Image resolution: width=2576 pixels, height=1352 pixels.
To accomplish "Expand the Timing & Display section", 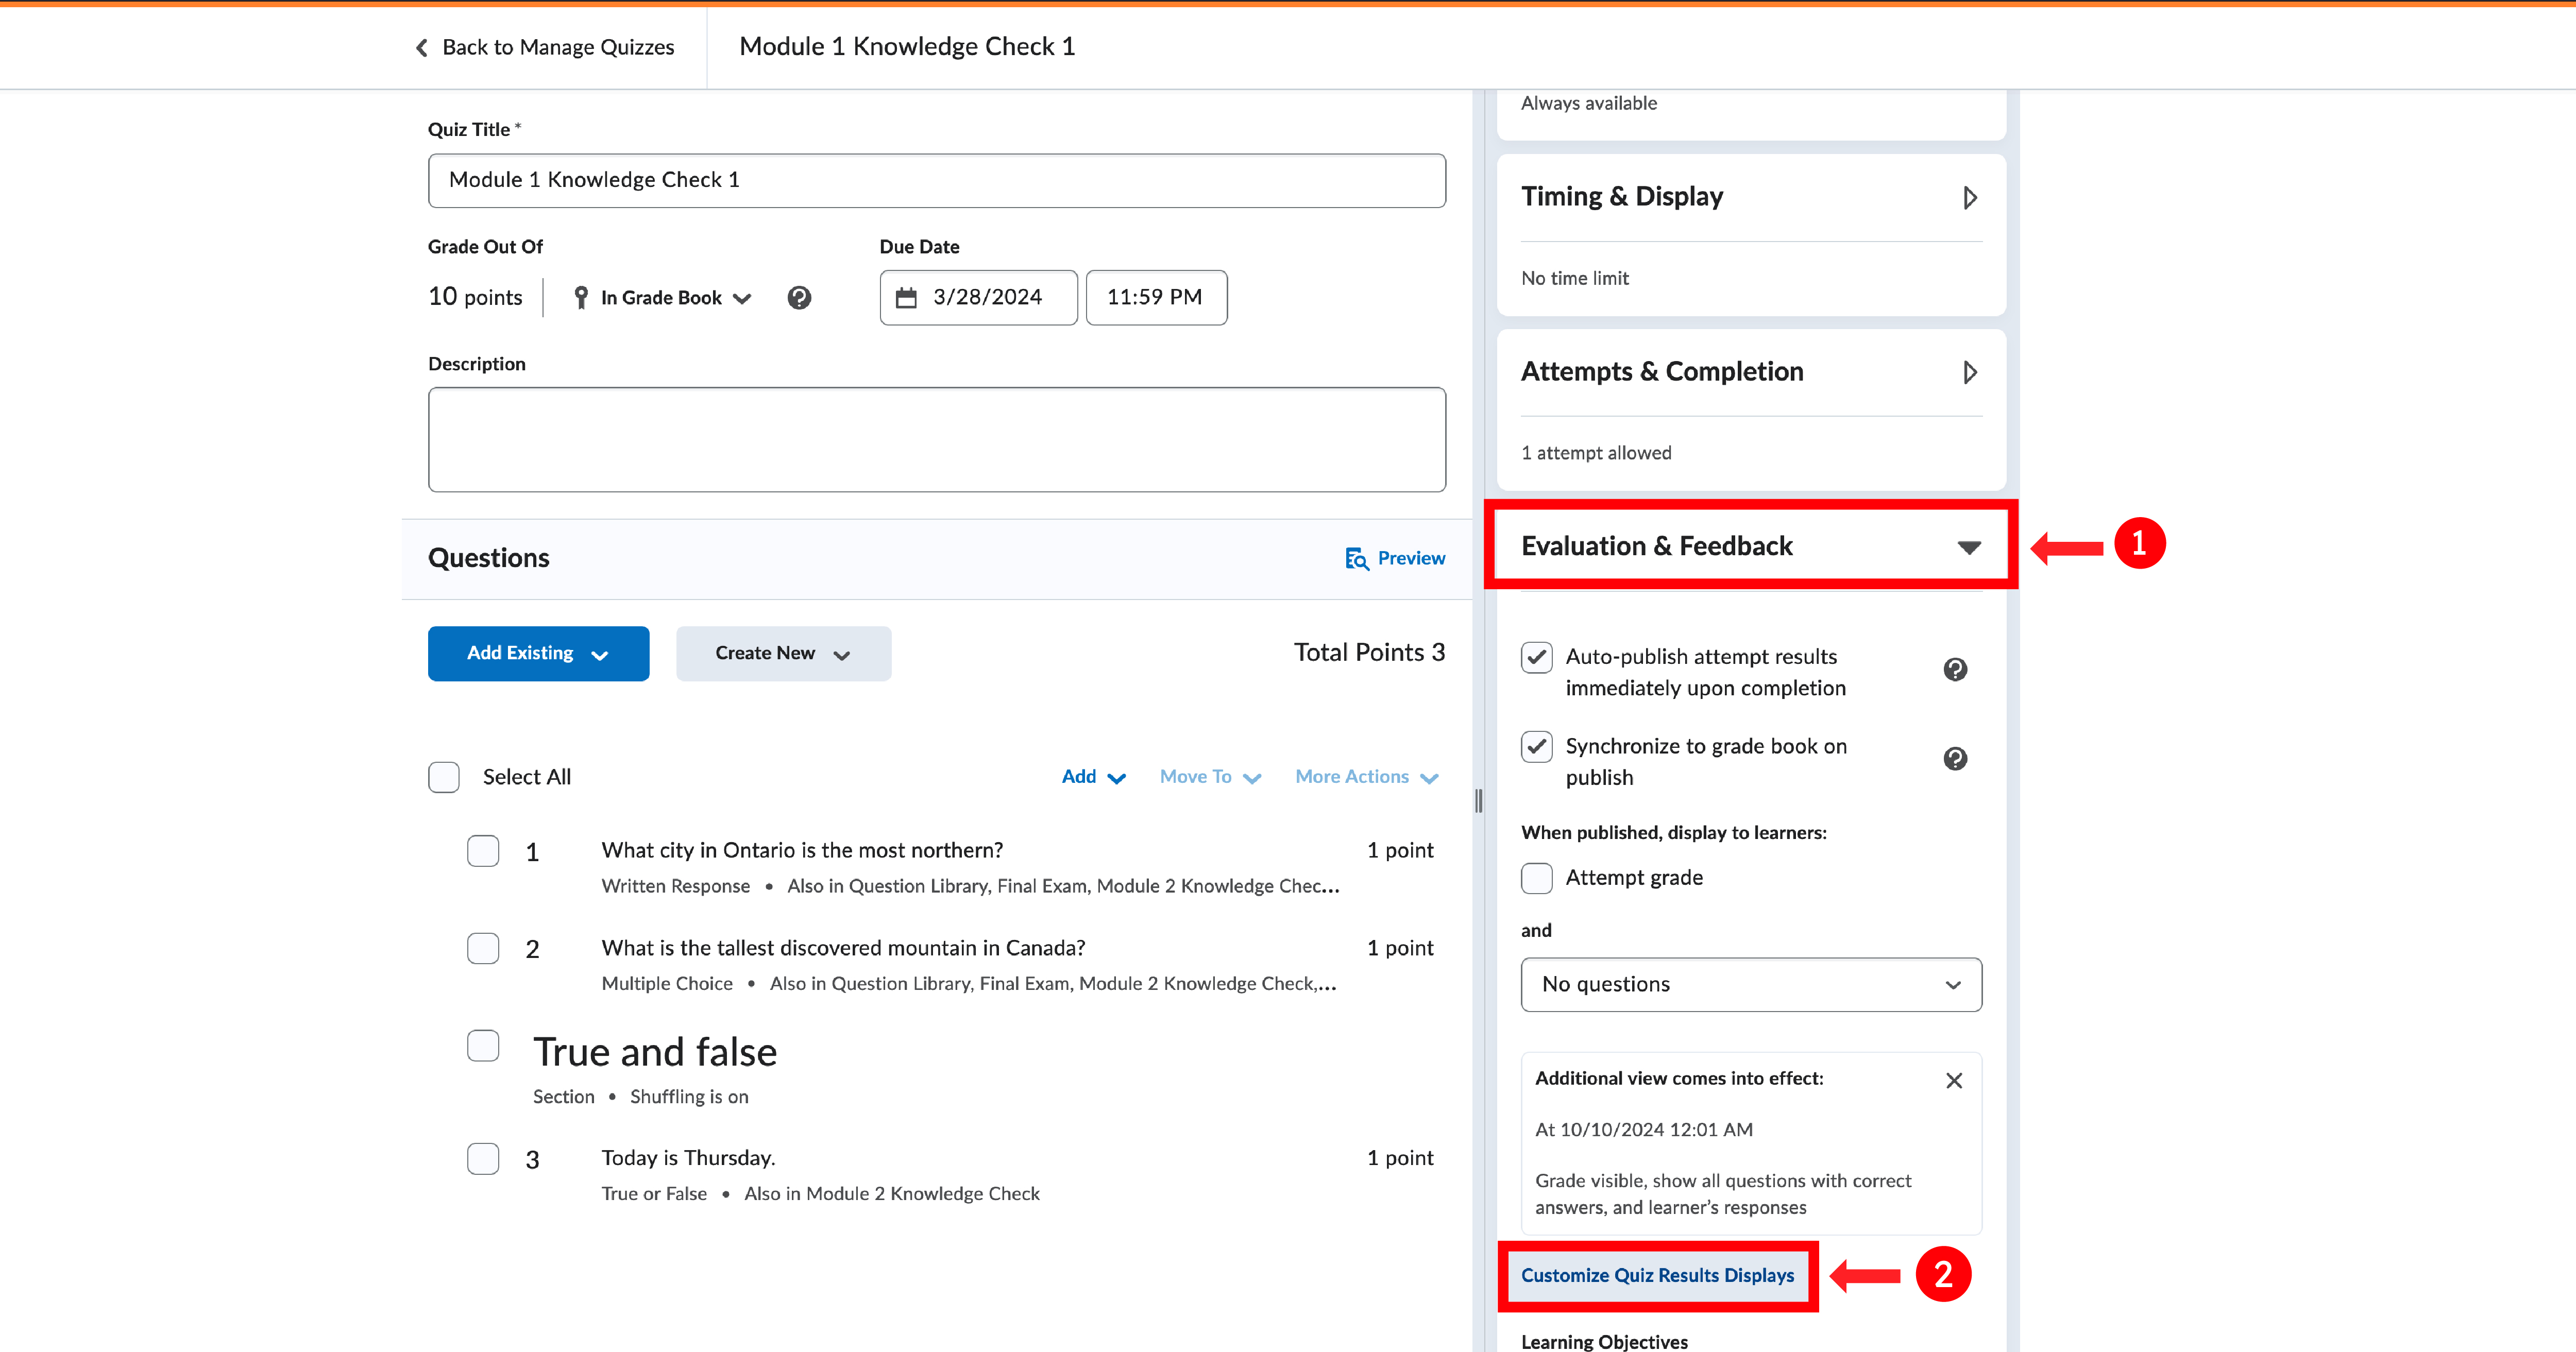I will click(1969, 198).
